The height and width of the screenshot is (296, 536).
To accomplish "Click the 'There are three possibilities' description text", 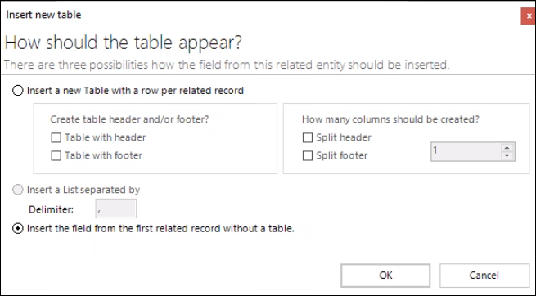I will 227,65.
